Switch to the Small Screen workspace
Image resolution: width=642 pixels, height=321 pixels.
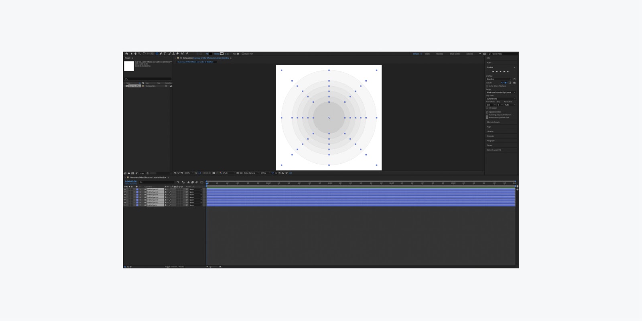point(455,54)
